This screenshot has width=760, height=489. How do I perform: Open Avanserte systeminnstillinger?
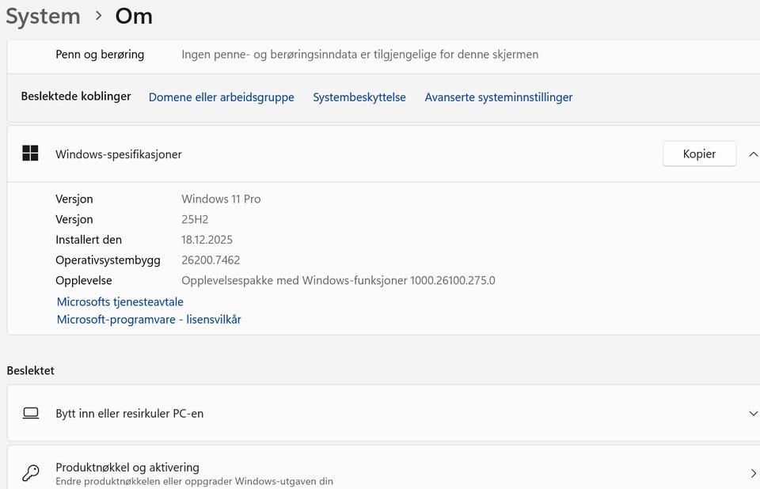(499, 97)
